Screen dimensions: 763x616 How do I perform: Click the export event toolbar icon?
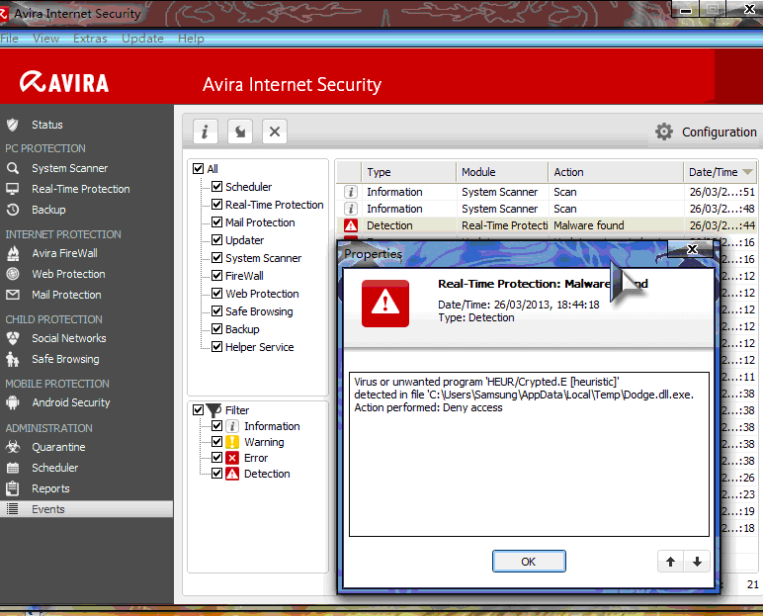pyautogui.click(x=240, y=132)
